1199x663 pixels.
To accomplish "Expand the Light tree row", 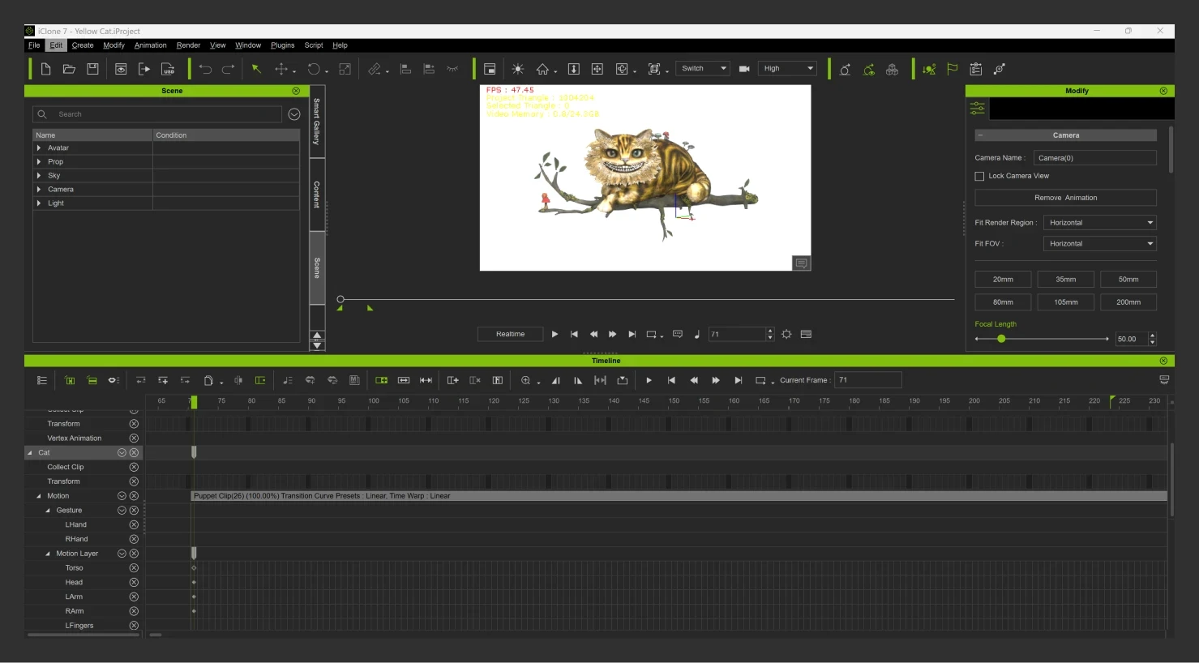I will [x=39, y=203].
